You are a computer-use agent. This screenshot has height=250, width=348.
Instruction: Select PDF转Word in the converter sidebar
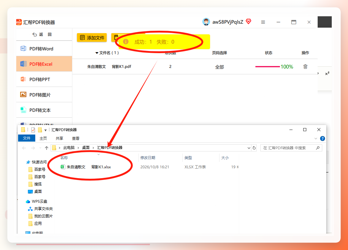point(44,49)
